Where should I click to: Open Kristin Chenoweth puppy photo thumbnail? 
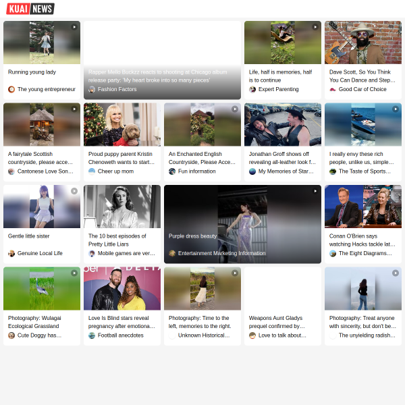pyautogui.click(x=122, y=124)
